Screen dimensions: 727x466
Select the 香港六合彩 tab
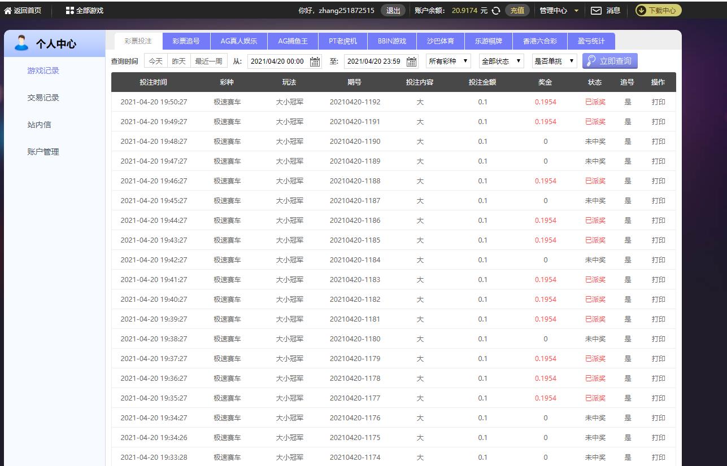tap(540, 41)
